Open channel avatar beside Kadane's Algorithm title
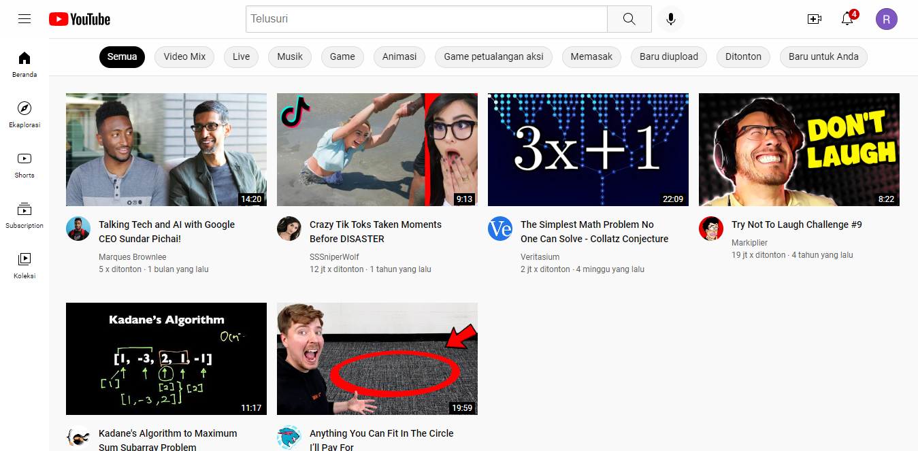918x451 pixels. (x=78, y=437)
